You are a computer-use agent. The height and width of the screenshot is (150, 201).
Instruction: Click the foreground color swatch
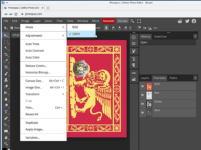click(5, 149)
